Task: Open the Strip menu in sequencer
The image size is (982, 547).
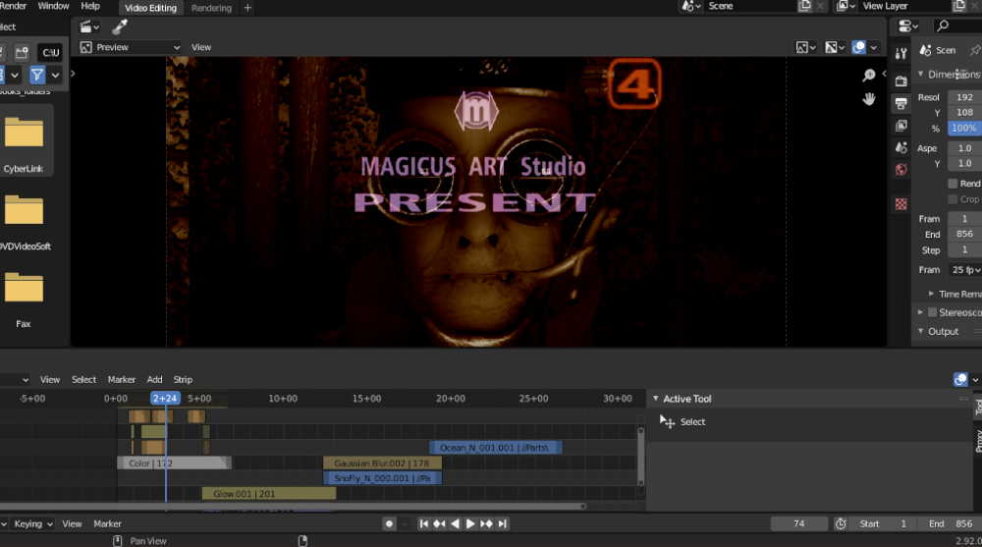Action: click(x=183, y=379)
